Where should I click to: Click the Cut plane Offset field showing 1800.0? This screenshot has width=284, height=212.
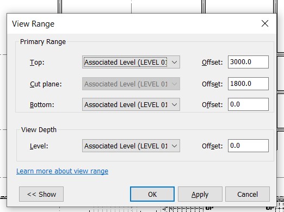point(248,84)
